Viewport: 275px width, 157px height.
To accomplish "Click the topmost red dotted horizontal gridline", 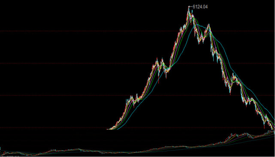I will [x=137, y=31].
